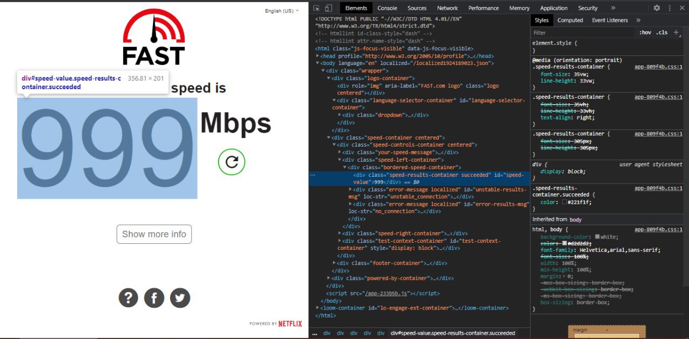Open the Memory tab

[519, 8]
